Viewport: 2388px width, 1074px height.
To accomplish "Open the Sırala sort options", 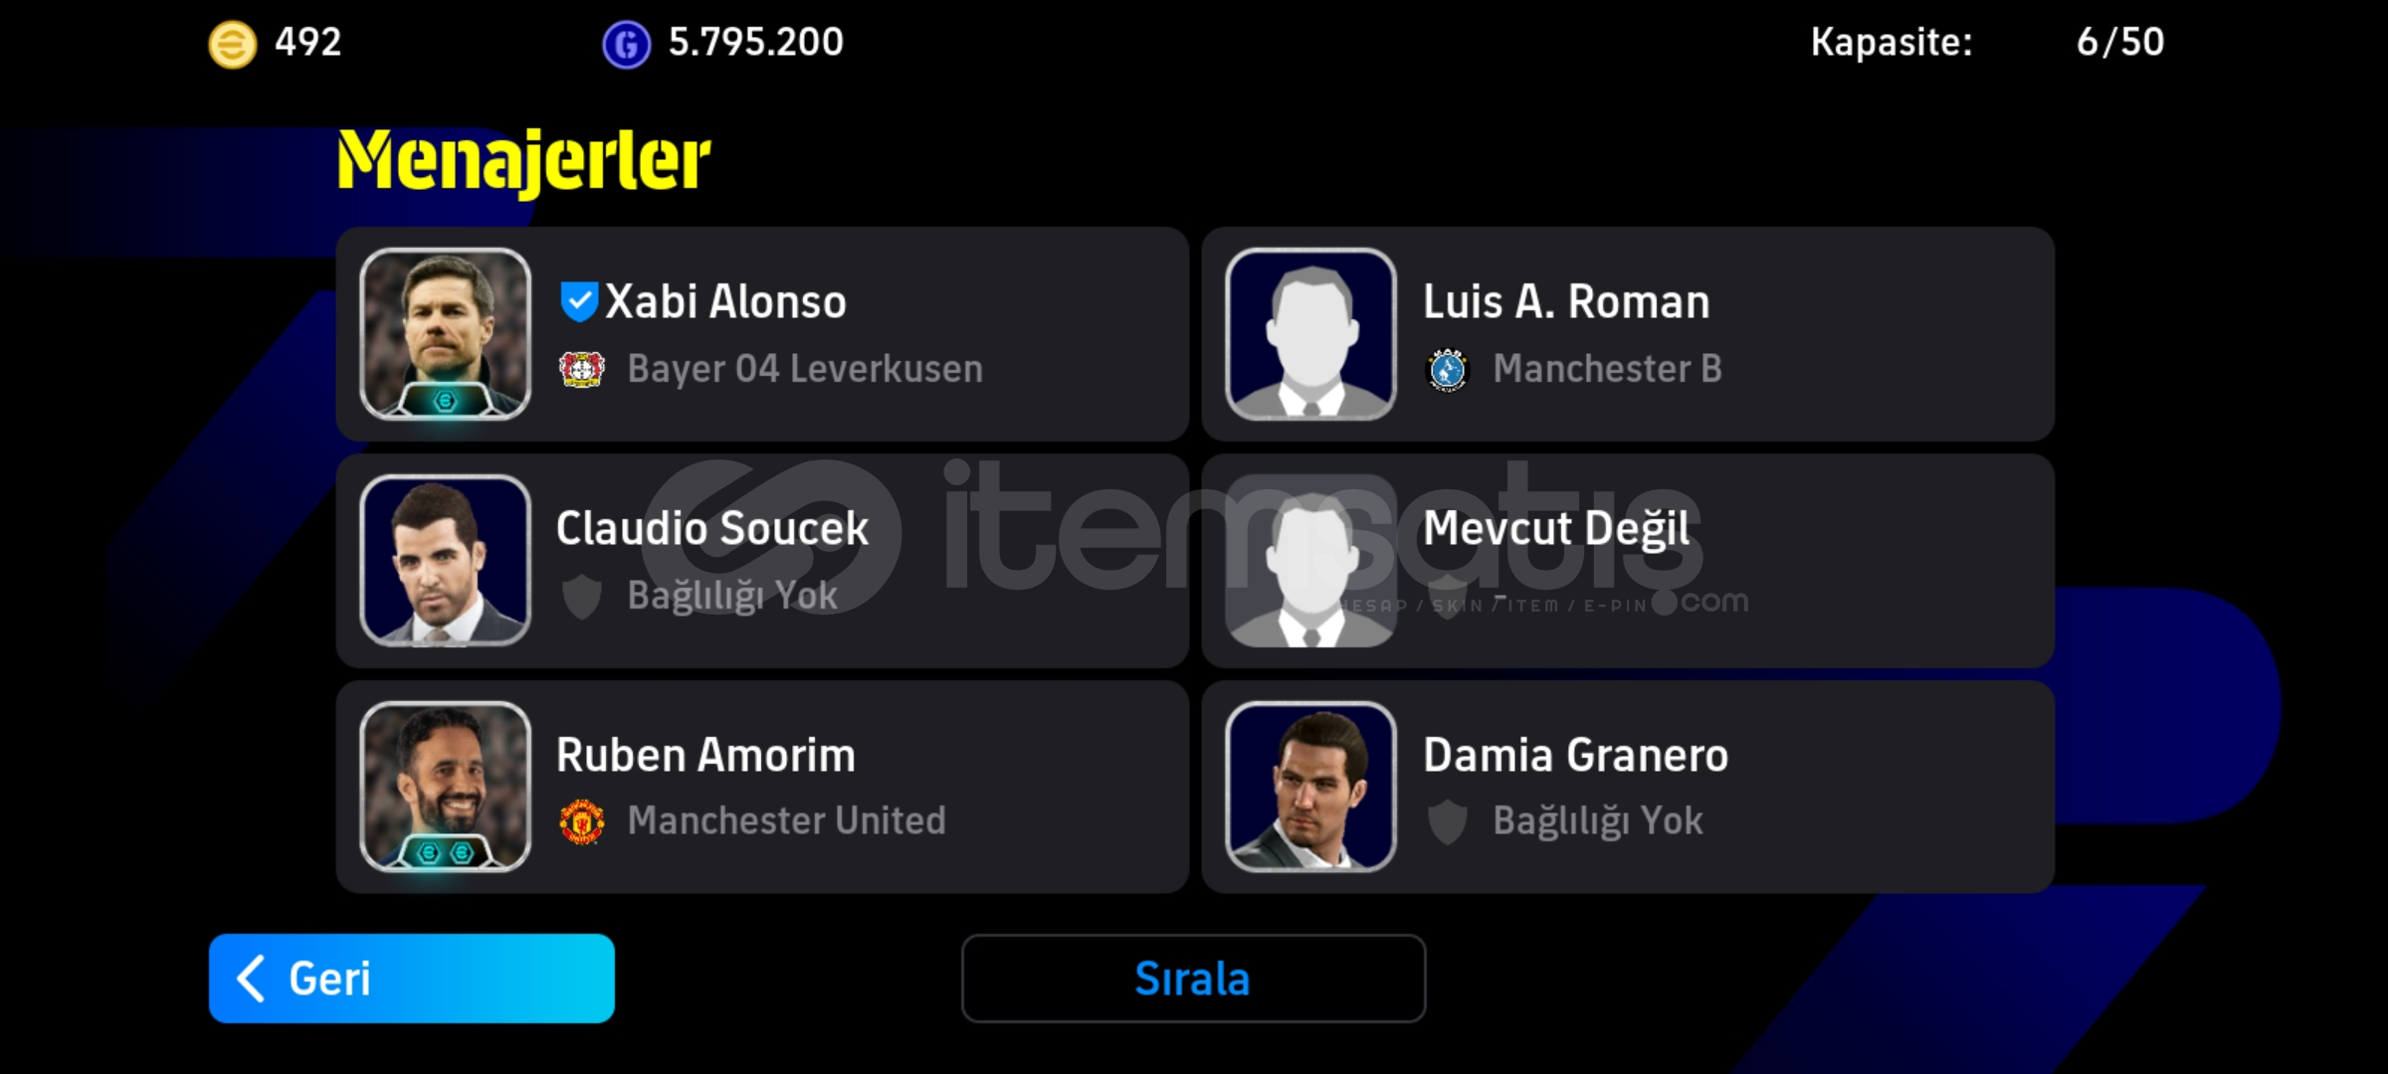I will (x=1193, y=979).
